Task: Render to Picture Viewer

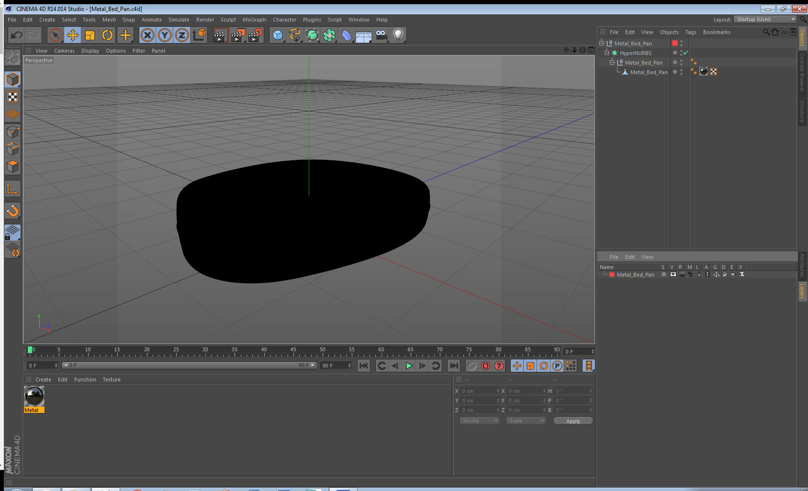Action: [238, 35]
